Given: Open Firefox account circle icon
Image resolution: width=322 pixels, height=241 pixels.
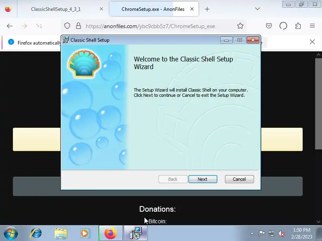Looking at the screenshot, I should (x=283, y=26).
